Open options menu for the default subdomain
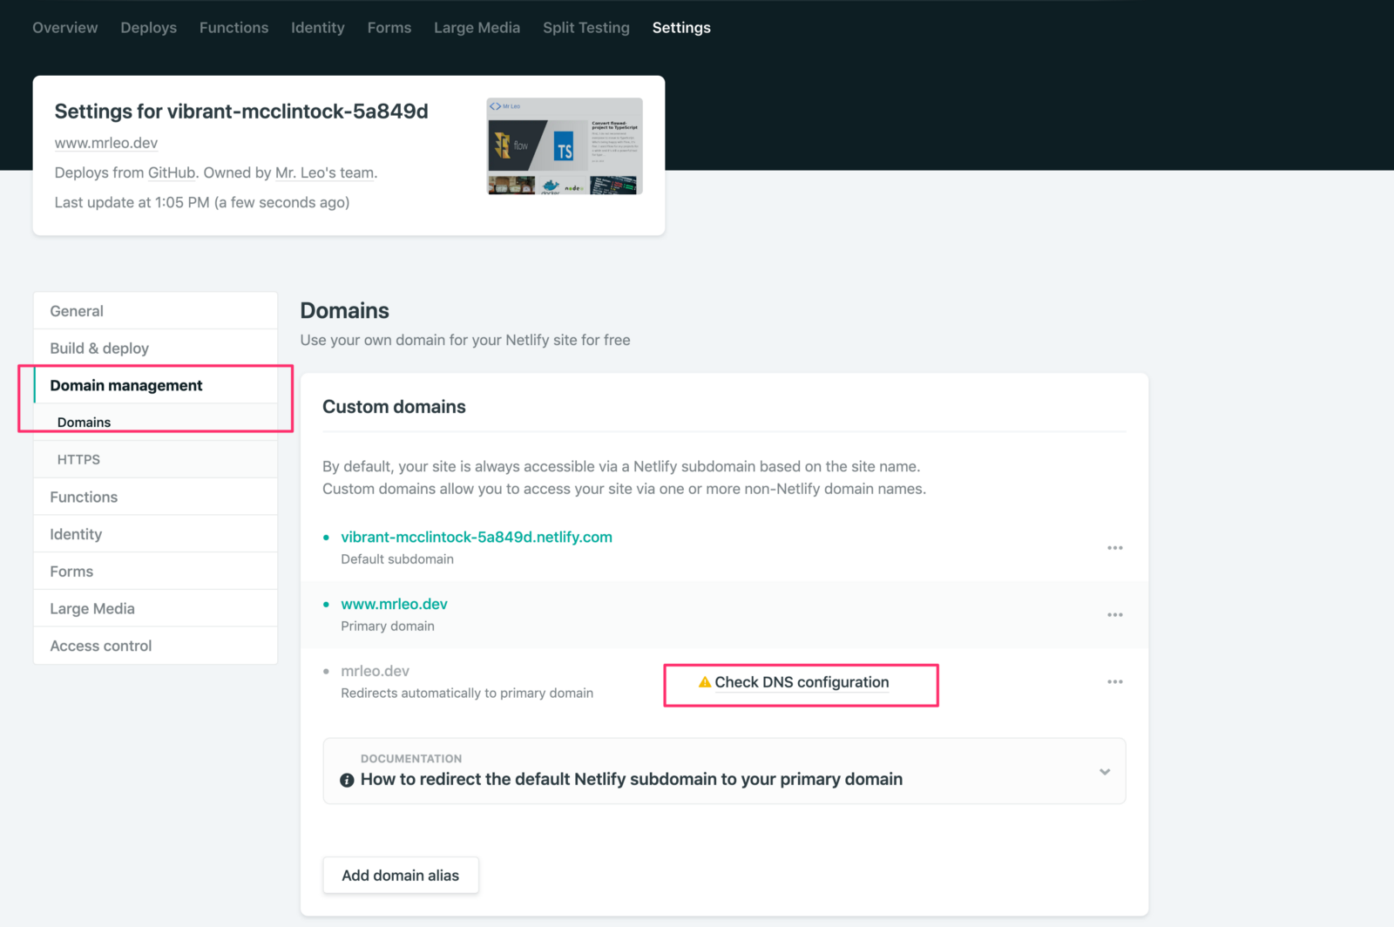 pyautogui.click(x=1115, y=548)
